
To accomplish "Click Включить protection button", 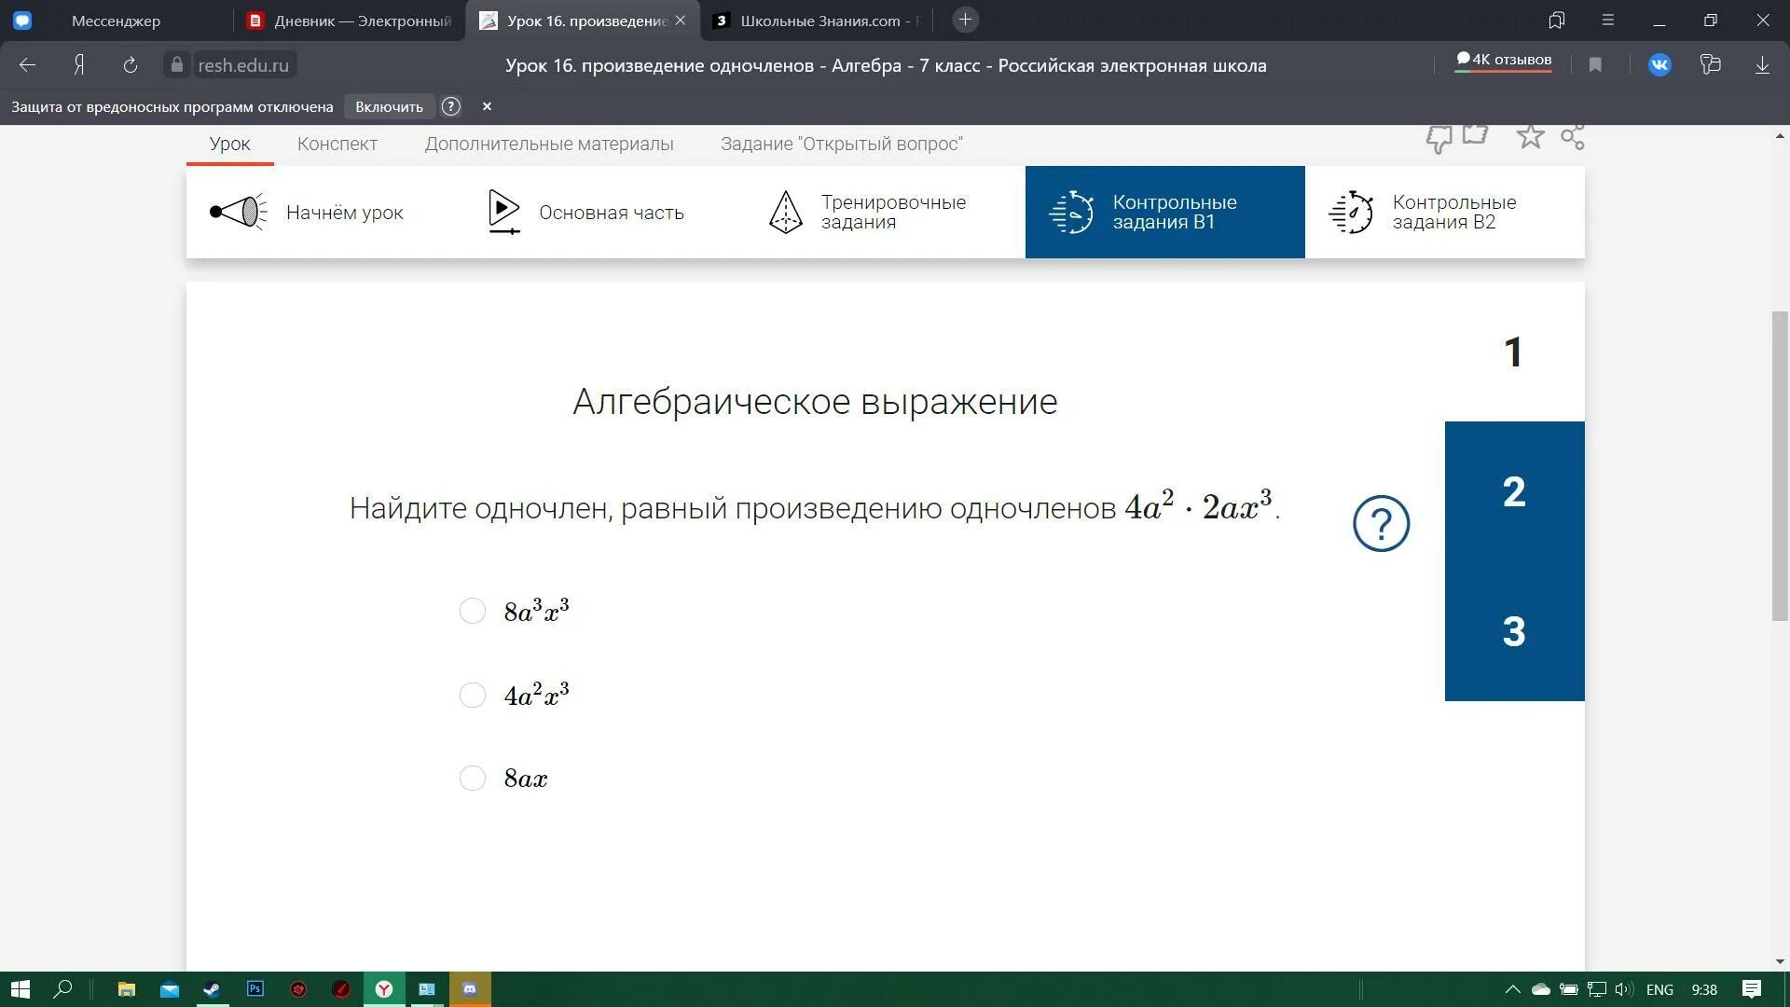I will pos(389,106).
